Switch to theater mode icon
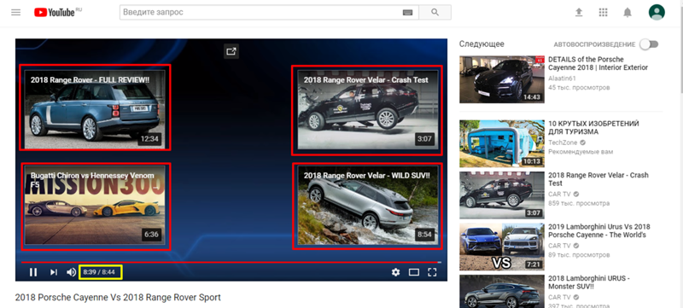The height and width of the screenshot is (308, 683). (x=414, y=272)
